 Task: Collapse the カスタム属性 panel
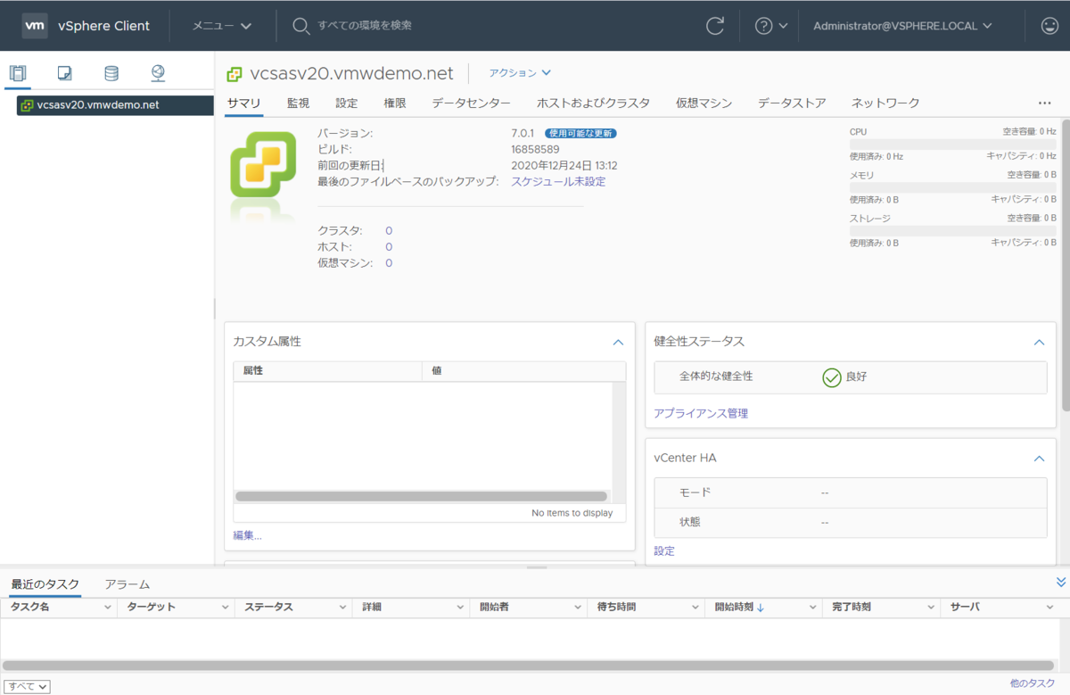click(x=618, y=342)
